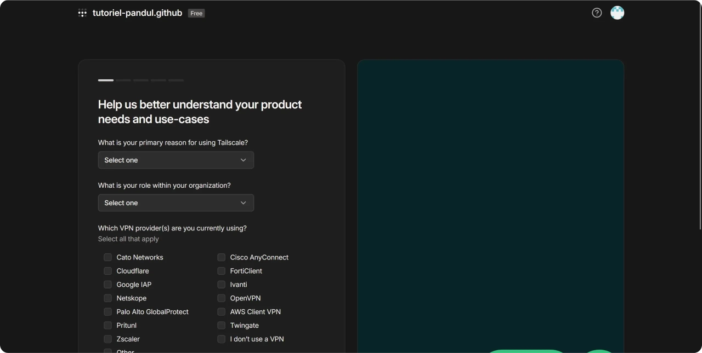Open the primary reason for using Tailscale dropdown
This screenshot has height=353, width=702.
[x=175, y=160]
